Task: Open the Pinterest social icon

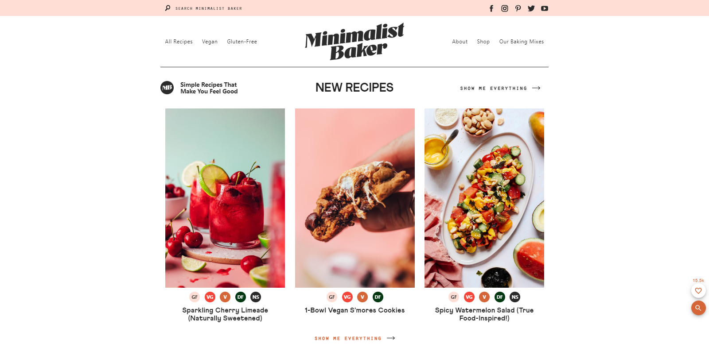Action: (x=518, y=8)
